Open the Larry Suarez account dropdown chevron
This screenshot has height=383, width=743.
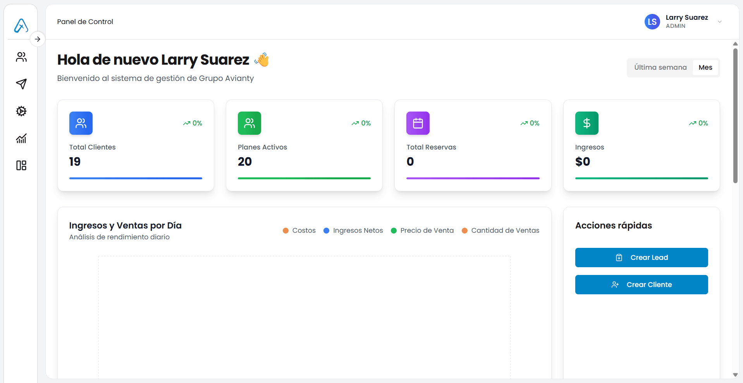(x=719, y=22)
